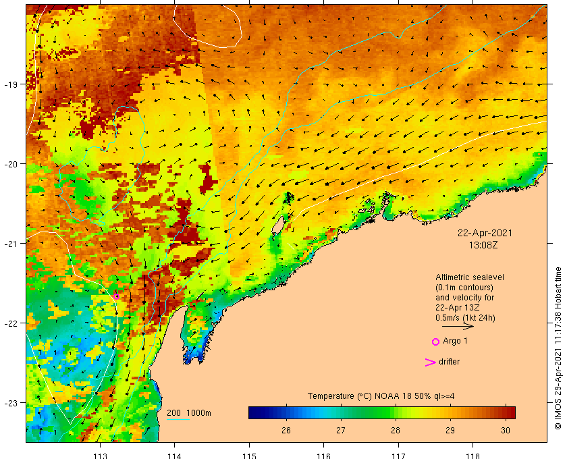Click the latitude label -19

point(11,84)
